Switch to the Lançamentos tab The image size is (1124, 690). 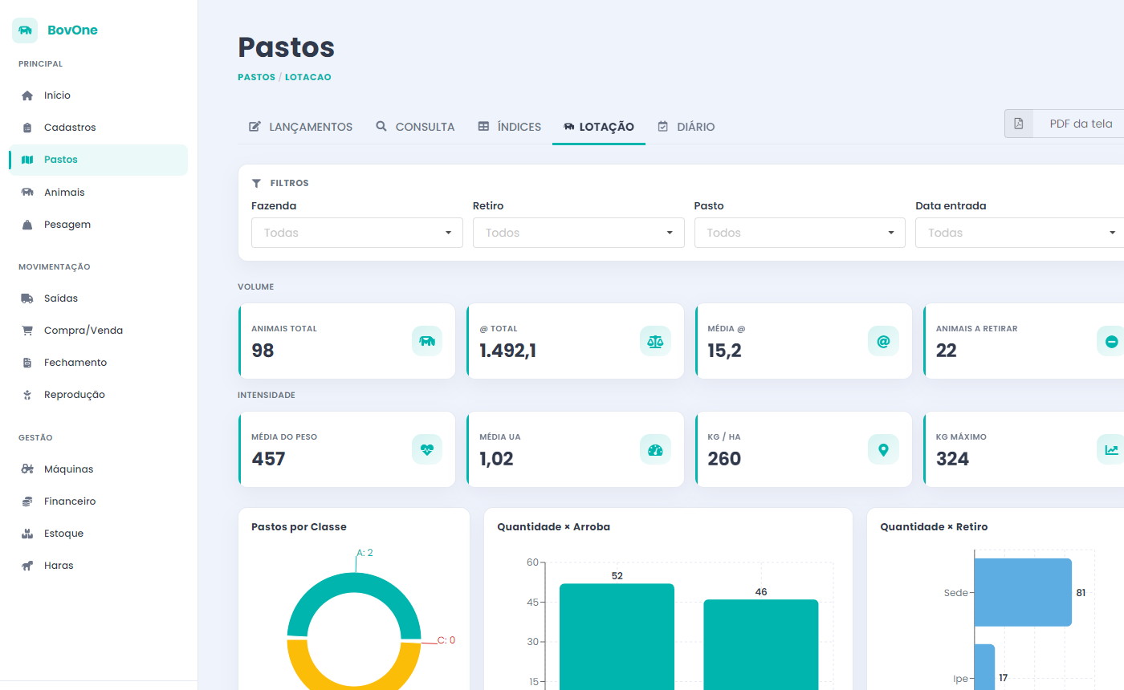tap(301, 127)
